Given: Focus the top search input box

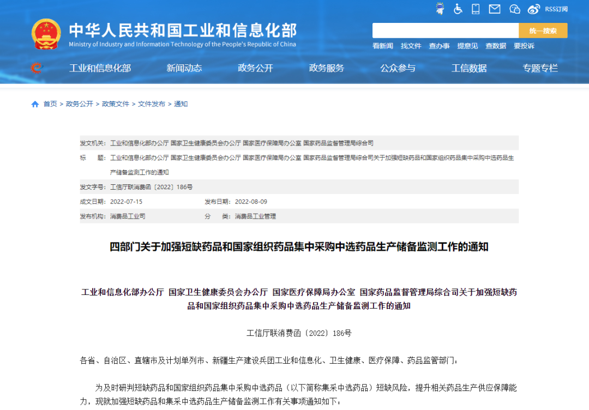Looking at the screenshot, I should click(446, 31).
